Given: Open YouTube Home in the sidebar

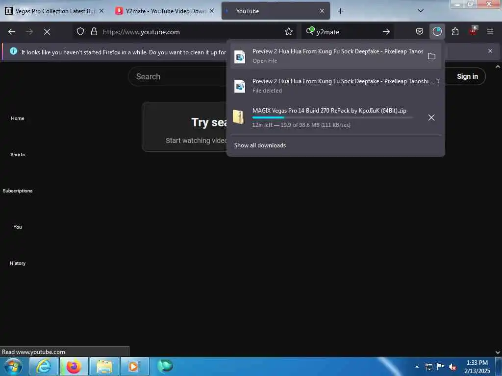Looking at the screenshot, I should click(18, 118).
